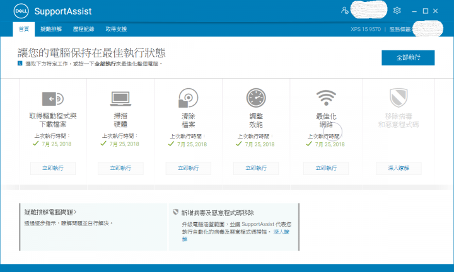454x272 pixels.
Task: Maximize the SupportAssist window
Action: tap(426, 11)
